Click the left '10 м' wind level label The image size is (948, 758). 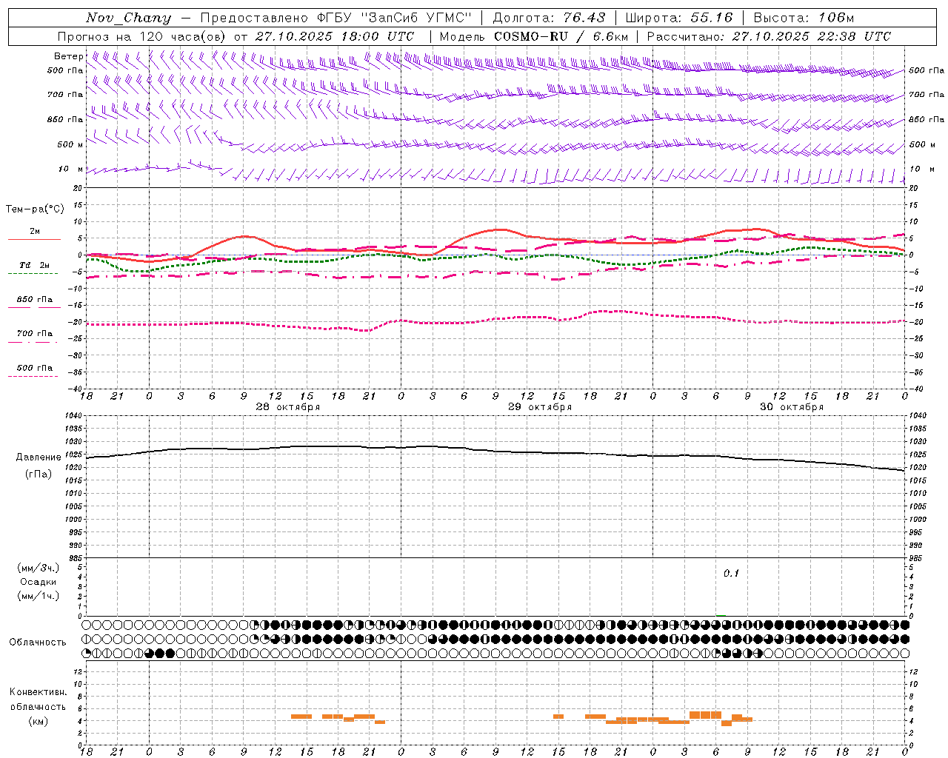click(70, 169)
